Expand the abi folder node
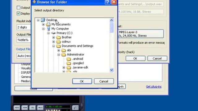198x111 pixels. (x=59, y=50)
